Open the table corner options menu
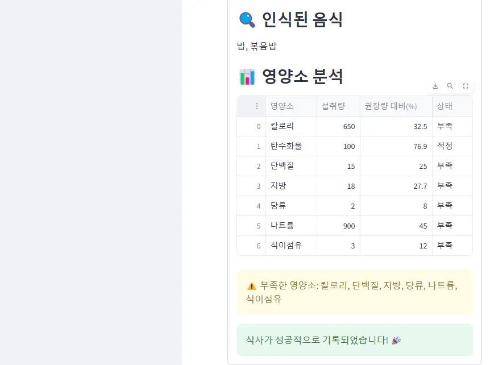490x365 pixels. [257, 106]
